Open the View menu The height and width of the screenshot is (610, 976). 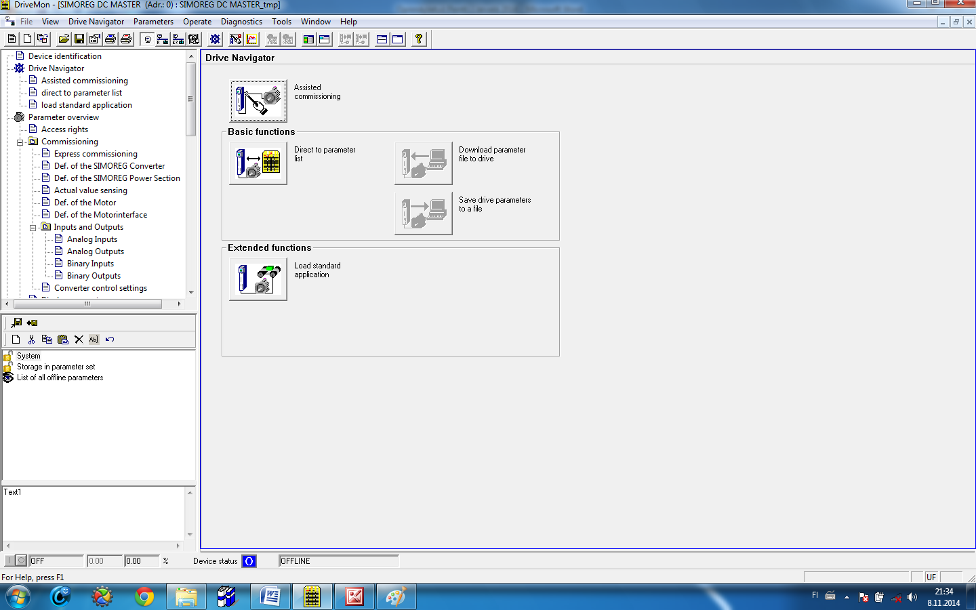(50, 22)
